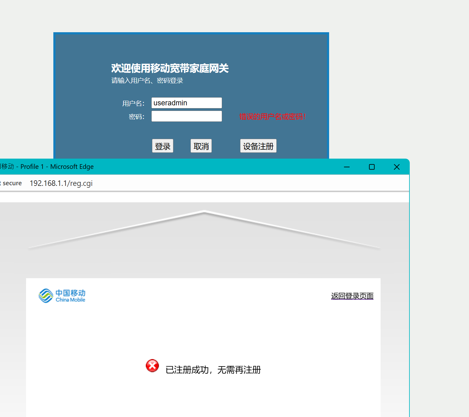This screenshot has height=417, width=469.
Task: Click the 用户名 label
Action: point(133,103)
